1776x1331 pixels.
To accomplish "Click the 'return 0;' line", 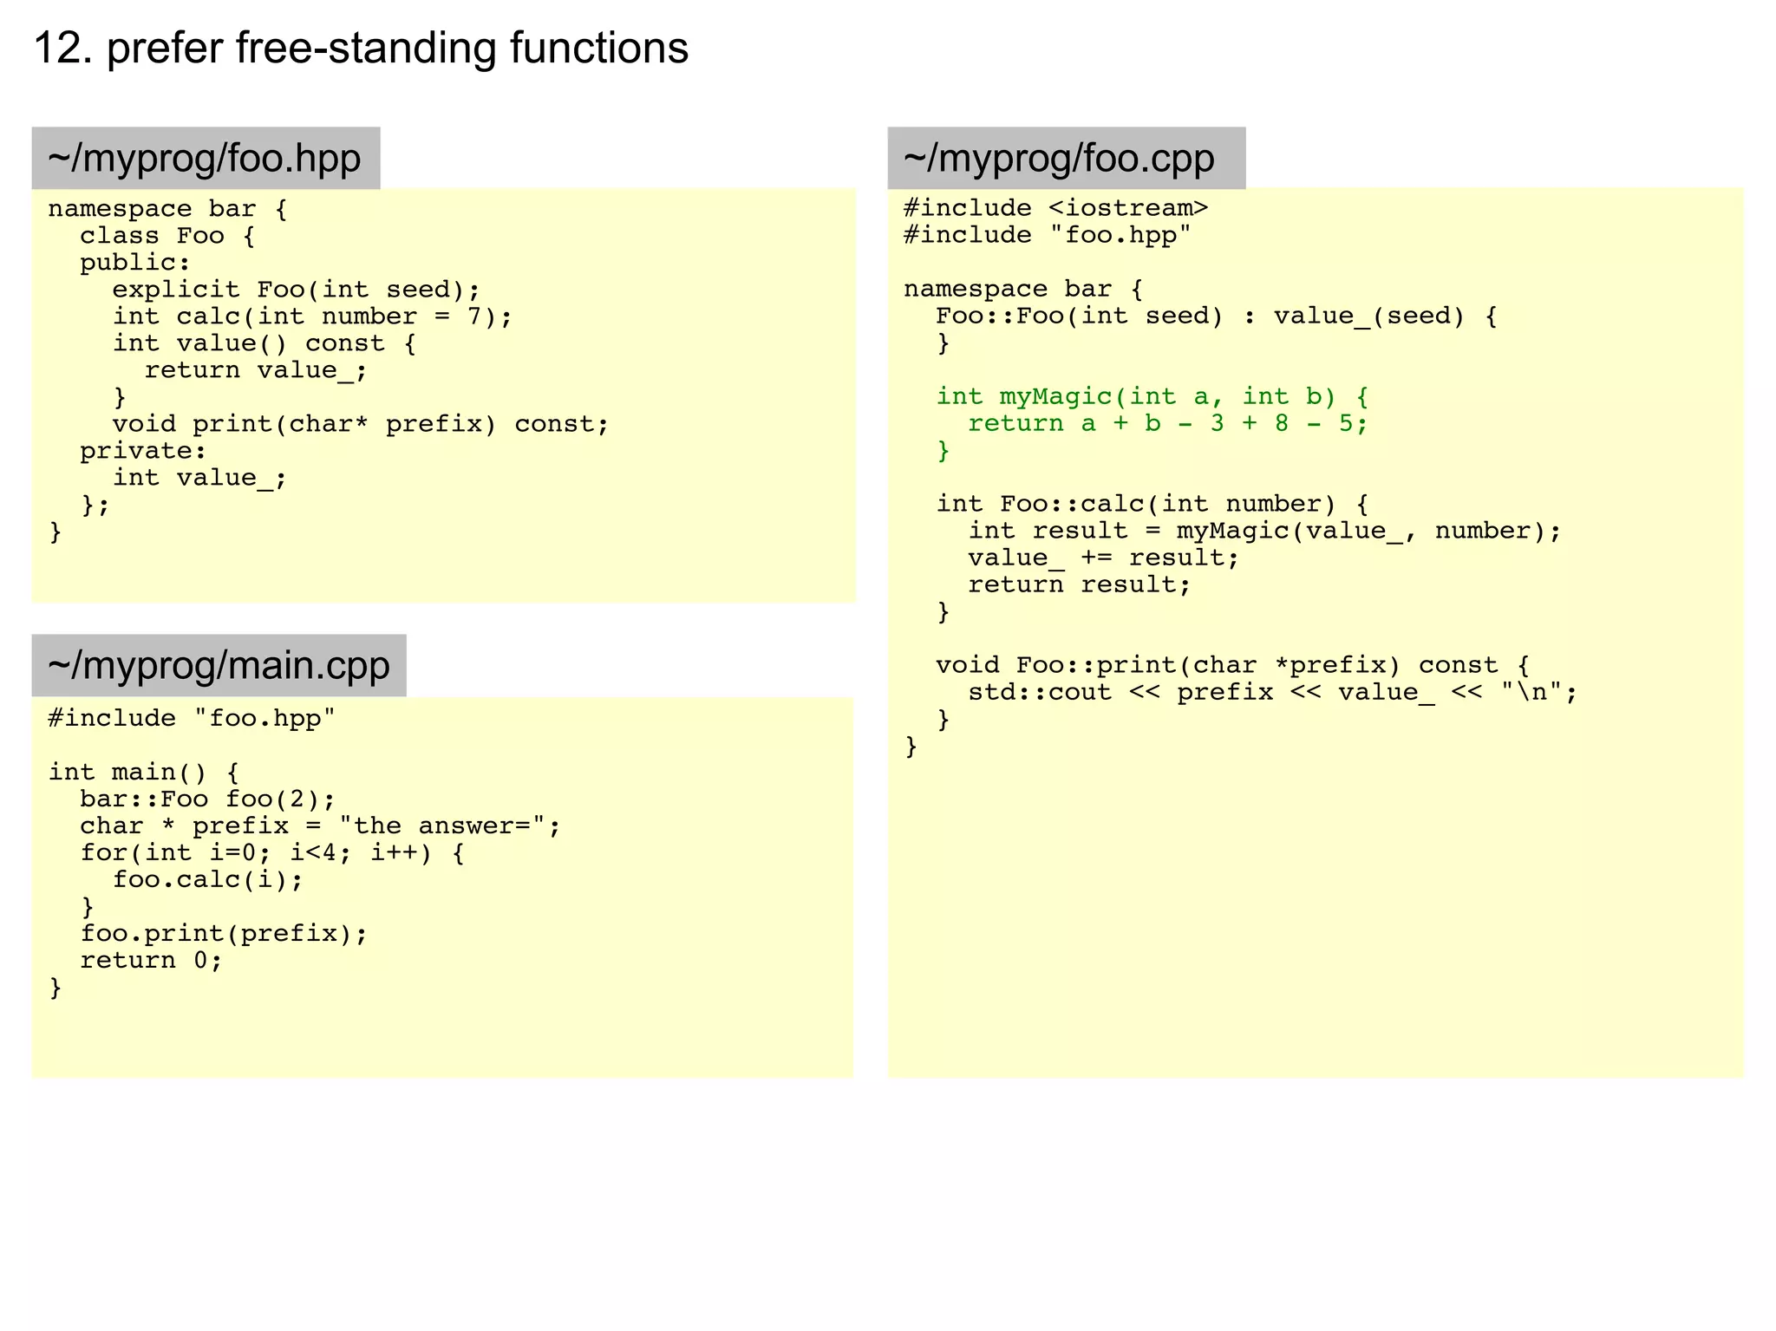I will click(152, 960).
